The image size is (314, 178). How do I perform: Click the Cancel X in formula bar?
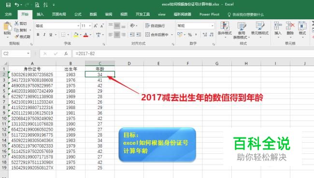coord(45,54)
